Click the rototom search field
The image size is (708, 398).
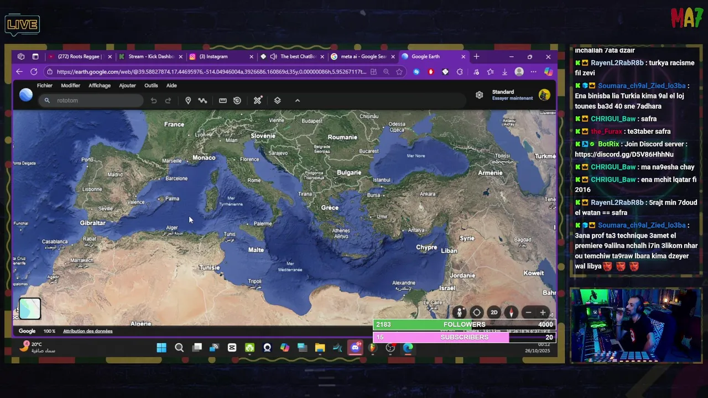coord(91,101)
